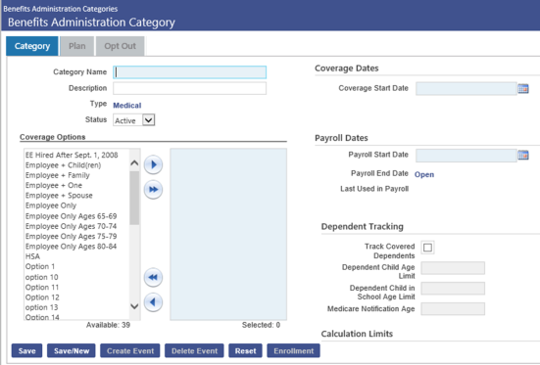The width and height of the screenshot is (540, 365).
Task: Click the move-selected-left single arrow icon
Action: (153, 302)
